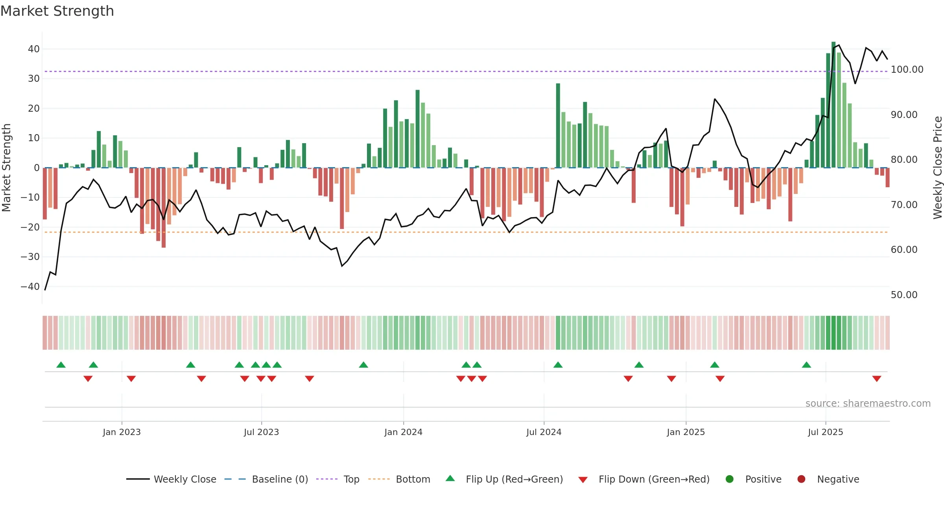Click the 40 tick on the strength axis
Viewport: 944px width, 531px height.
pyautogui.click(x=34, y=49)
